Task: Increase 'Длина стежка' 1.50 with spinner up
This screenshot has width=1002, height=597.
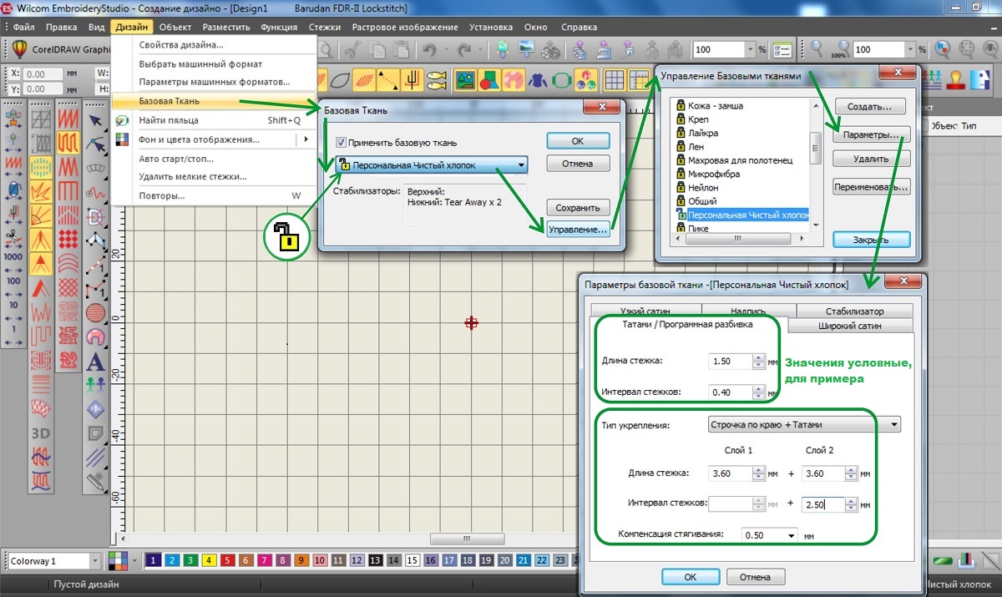Action: (758, 357)
